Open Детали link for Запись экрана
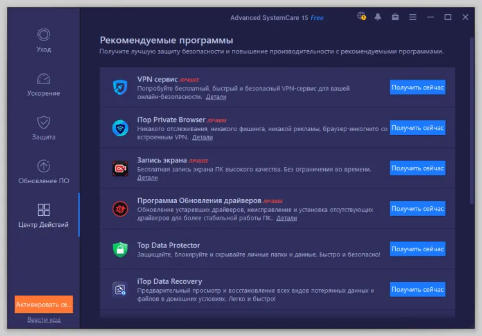482x336 pixels. [x=147, y=178]
